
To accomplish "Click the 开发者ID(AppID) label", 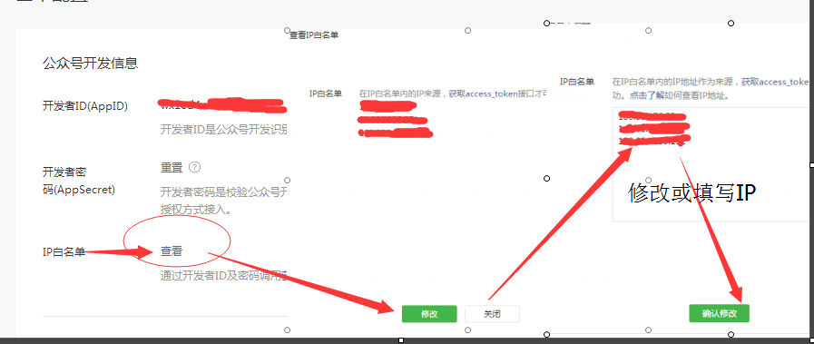I will point(85,106).
